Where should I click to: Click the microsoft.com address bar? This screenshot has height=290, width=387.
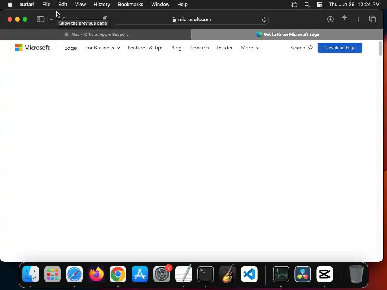(x=192, y=20)
